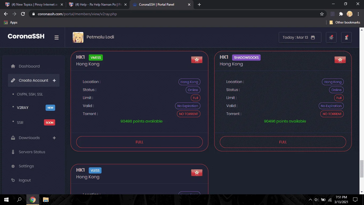Select the CoronaSSH Portal Panel tab
Screen dimensions: 364x205
coord(162,5)
